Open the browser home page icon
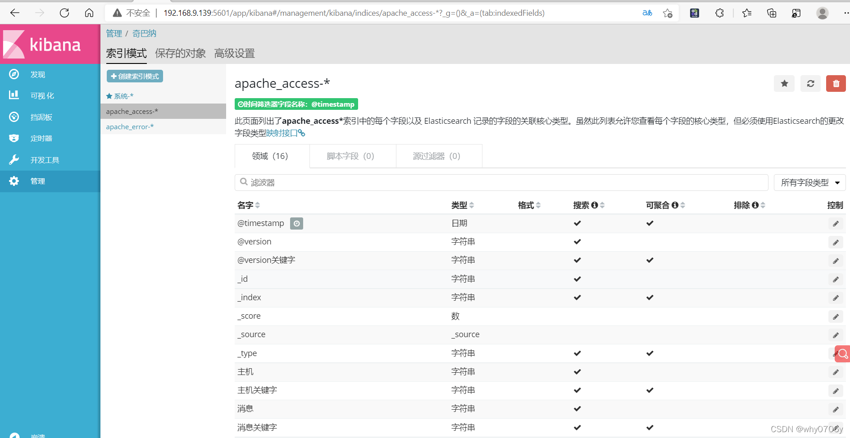Image resolution: width=850 pixels, height=438 pixels. [89, 13]
